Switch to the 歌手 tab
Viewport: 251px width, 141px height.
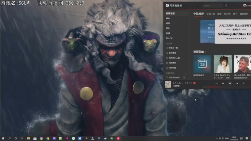(235, 14)
